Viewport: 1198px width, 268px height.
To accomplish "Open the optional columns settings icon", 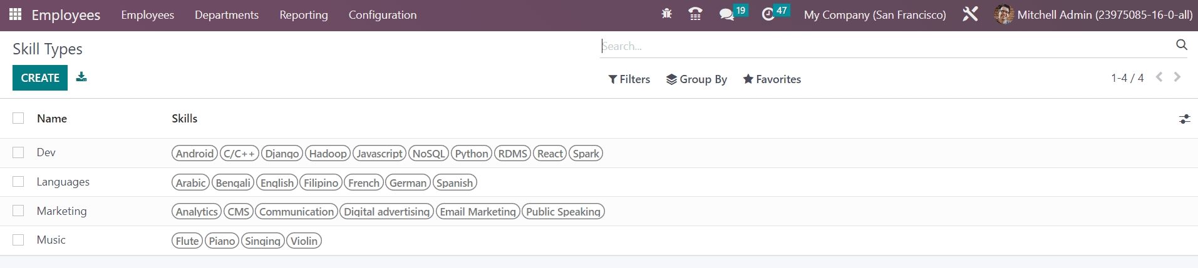I will coord(1184,119).
